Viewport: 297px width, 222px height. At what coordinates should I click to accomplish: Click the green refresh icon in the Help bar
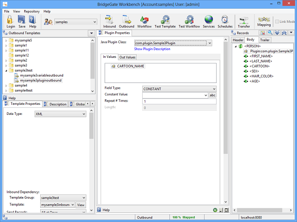(215, 210)
